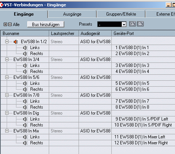
Task: Expand all buses with the plus icon
Action: point(5,24)
